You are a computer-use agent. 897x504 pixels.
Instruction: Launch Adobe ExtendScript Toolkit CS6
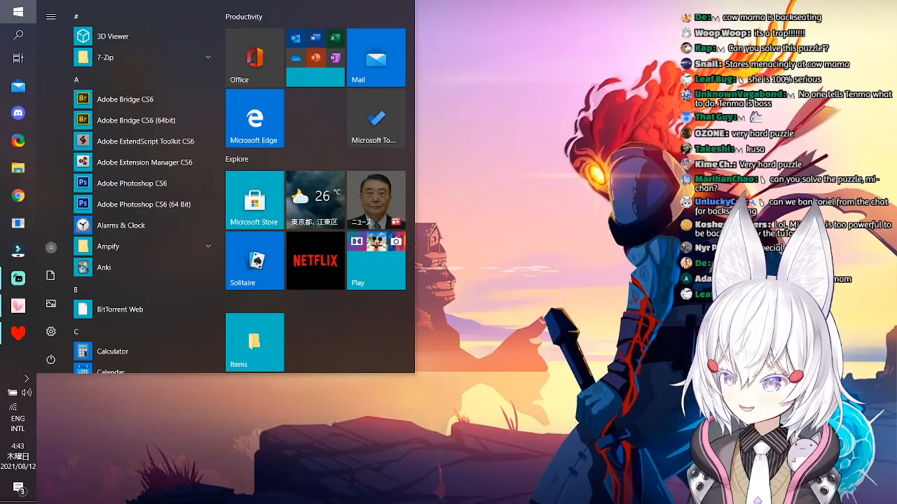144,141
